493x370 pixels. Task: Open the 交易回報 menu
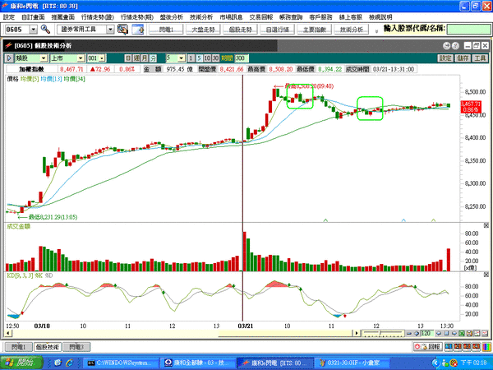click(261, 17)
